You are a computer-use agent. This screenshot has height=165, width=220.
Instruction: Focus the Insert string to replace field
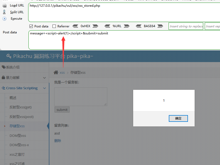[x=186, y=26]
